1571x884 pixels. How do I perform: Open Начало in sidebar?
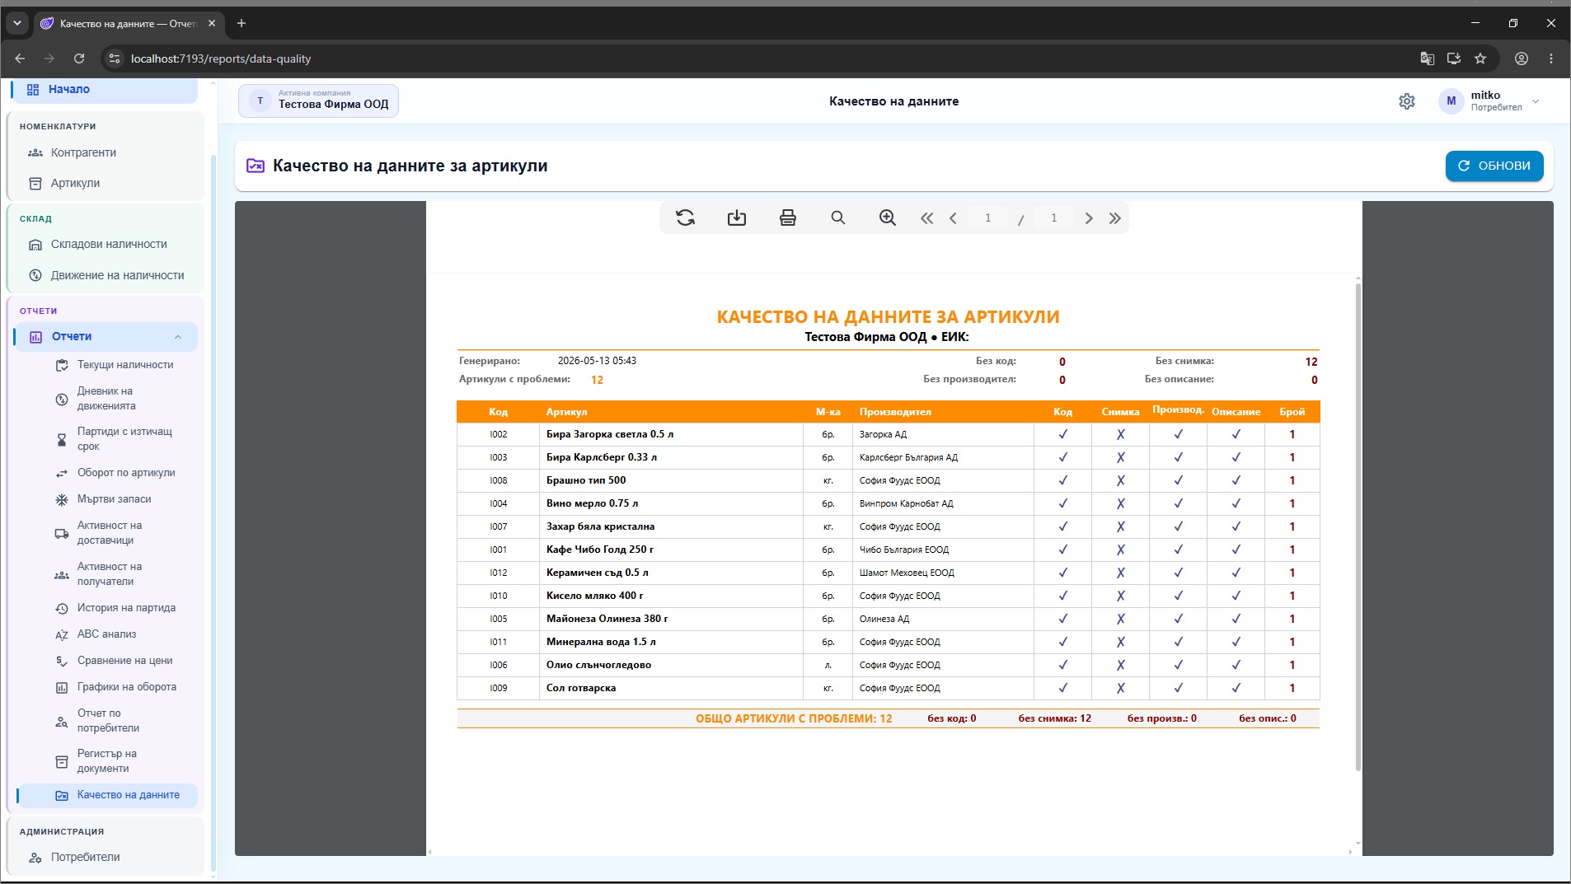105,89
